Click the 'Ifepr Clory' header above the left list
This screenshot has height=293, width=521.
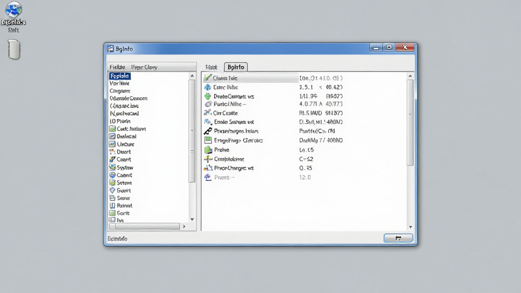pyautogui.click(x=144, y=67)
